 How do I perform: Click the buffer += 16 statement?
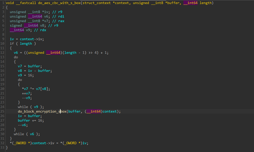[31, 120]
